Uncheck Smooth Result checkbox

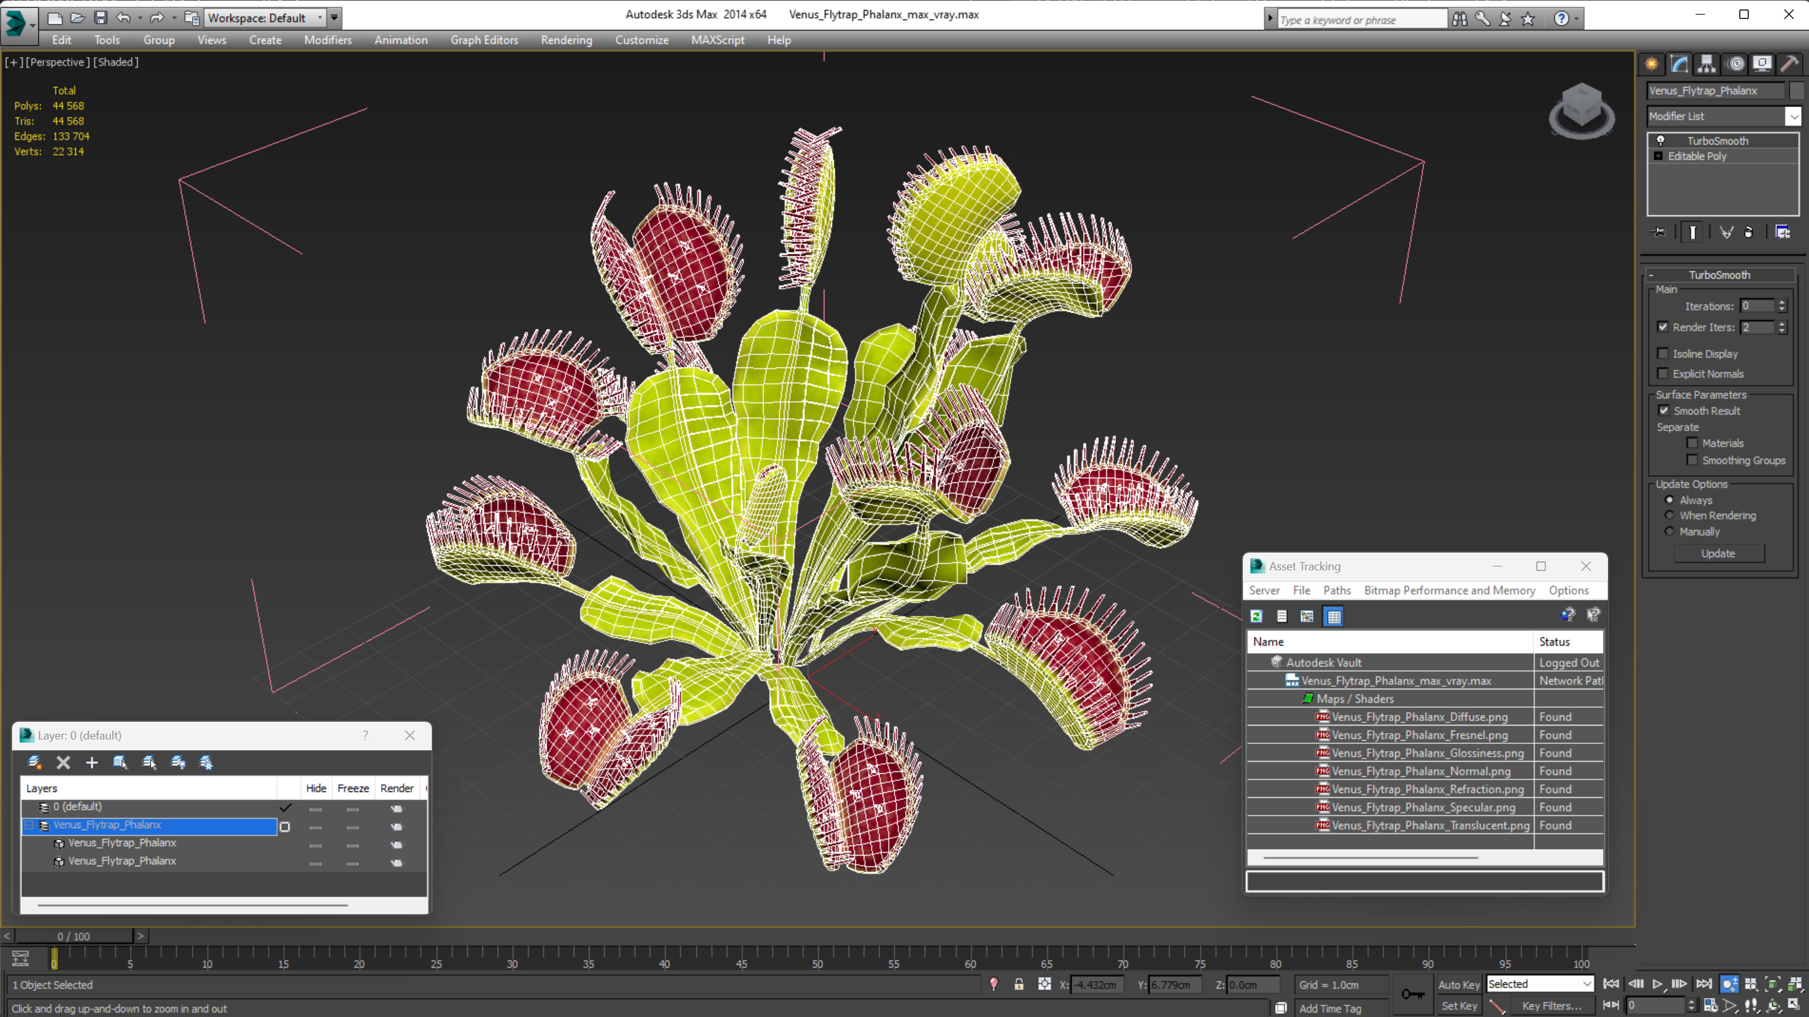pyautogui.click(x=1664, y=411)
